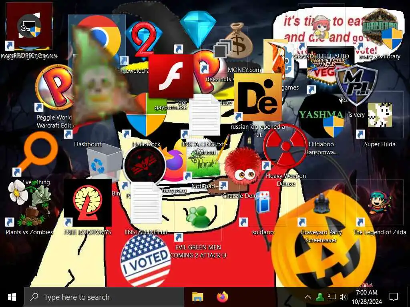Open the volume speaker tray icon
This screenshot has width=410, height=307.
(x=343, y=297)
